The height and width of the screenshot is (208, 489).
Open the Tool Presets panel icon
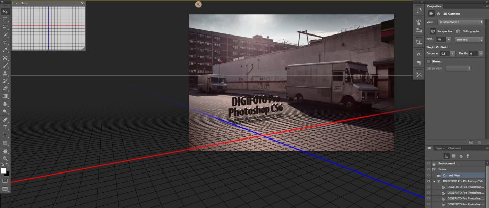pyautogui.click(x=419, y=74)
